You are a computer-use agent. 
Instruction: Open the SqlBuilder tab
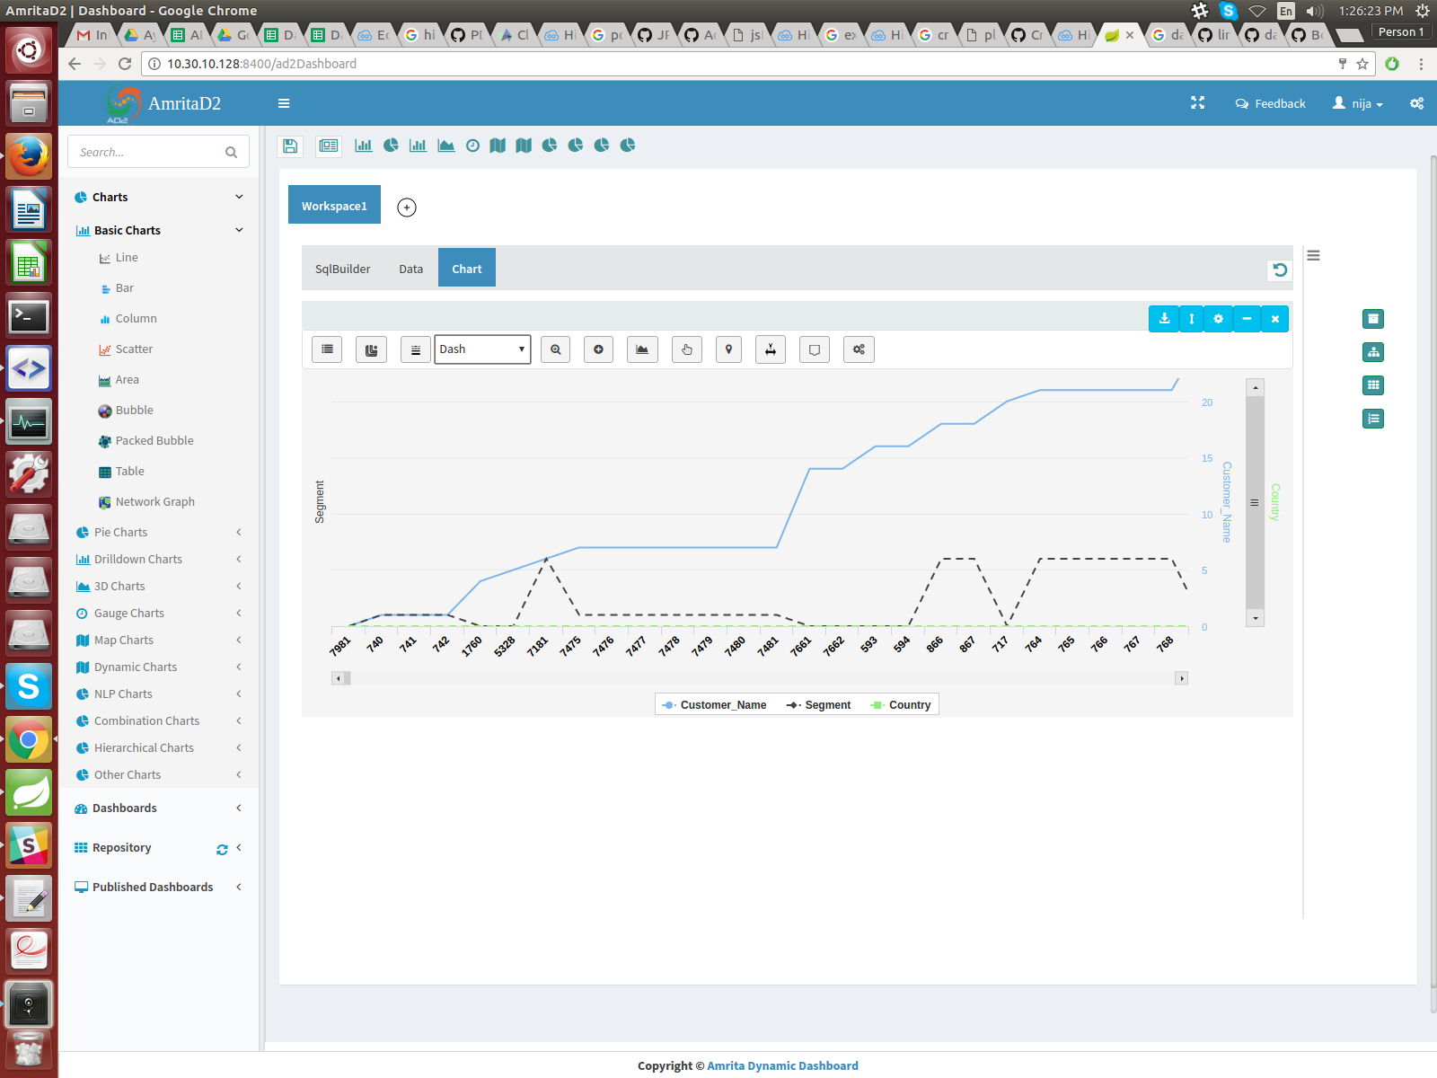342,268
